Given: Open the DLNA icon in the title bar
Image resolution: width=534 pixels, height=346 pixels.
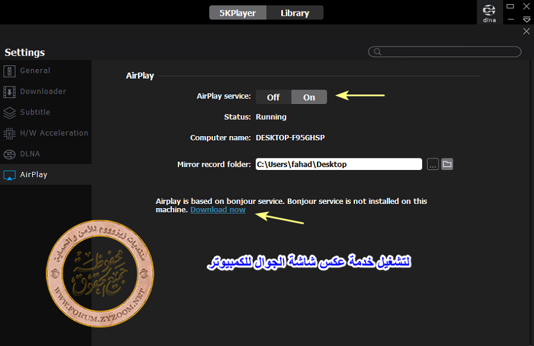Looking at the screenshot, I should click(489, 13).
